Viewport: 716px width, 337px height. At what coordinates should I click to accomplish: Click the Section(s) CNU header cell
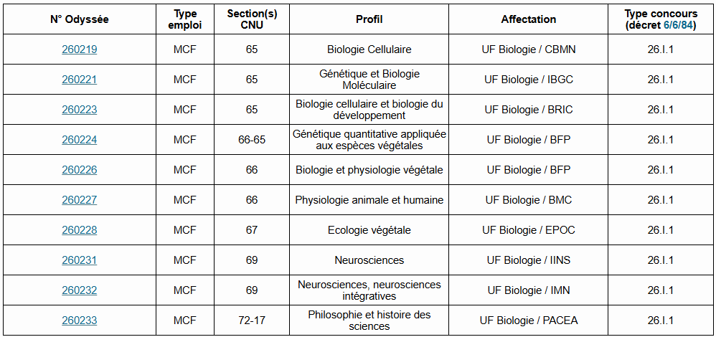coord(251,19)
